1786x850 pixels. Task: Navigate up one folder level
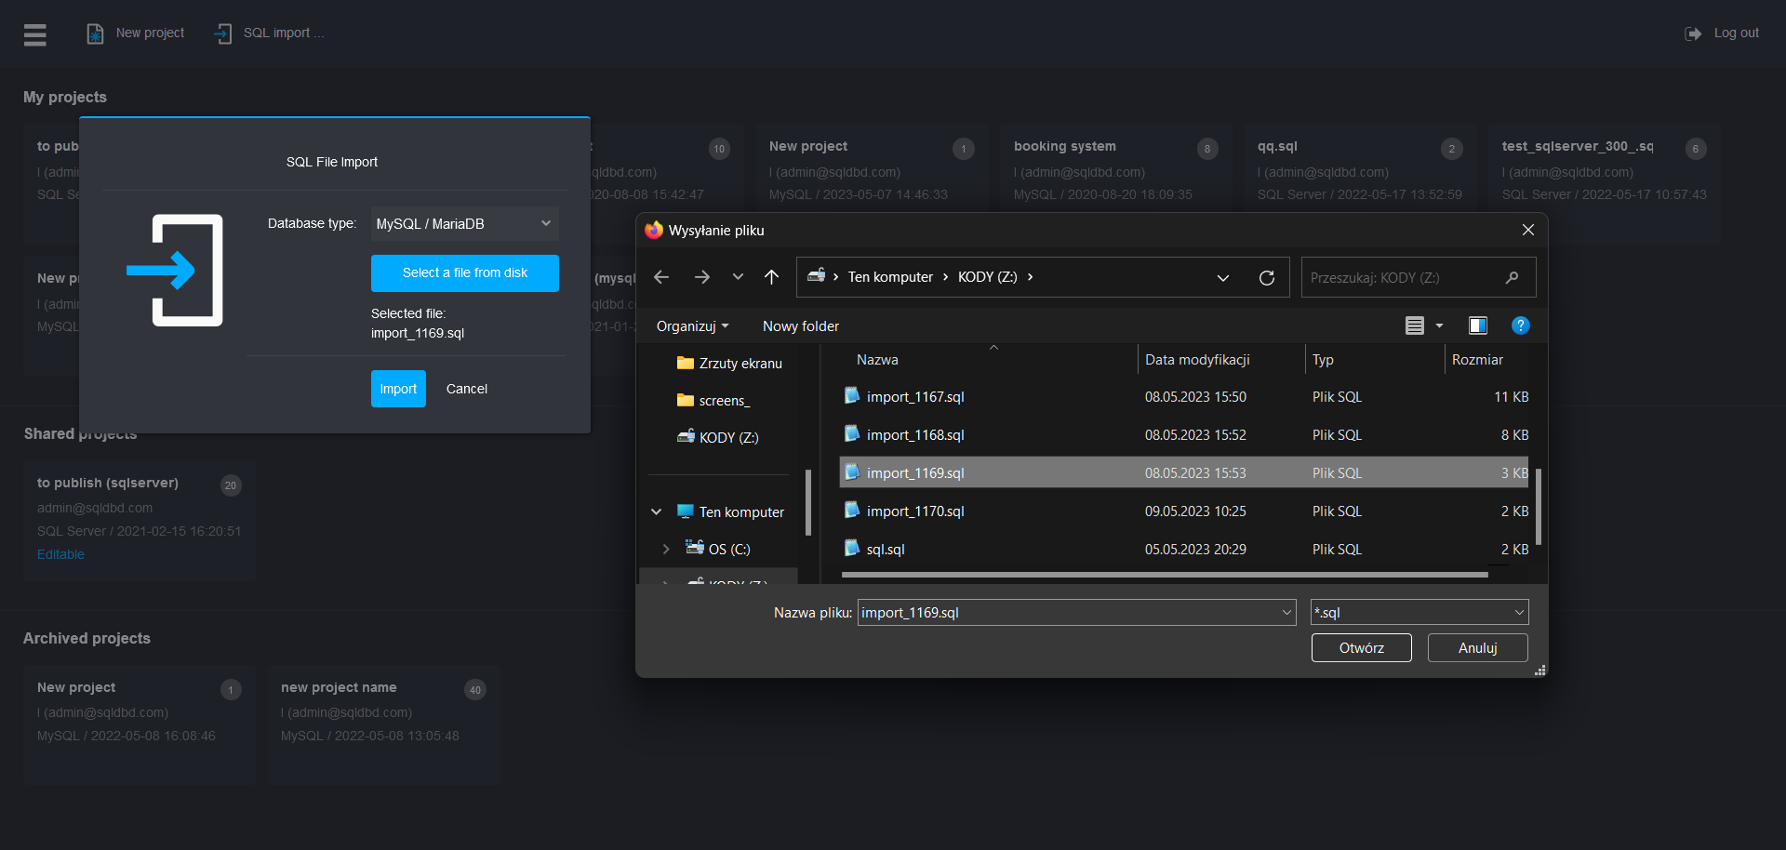click(x=771, y=277)
